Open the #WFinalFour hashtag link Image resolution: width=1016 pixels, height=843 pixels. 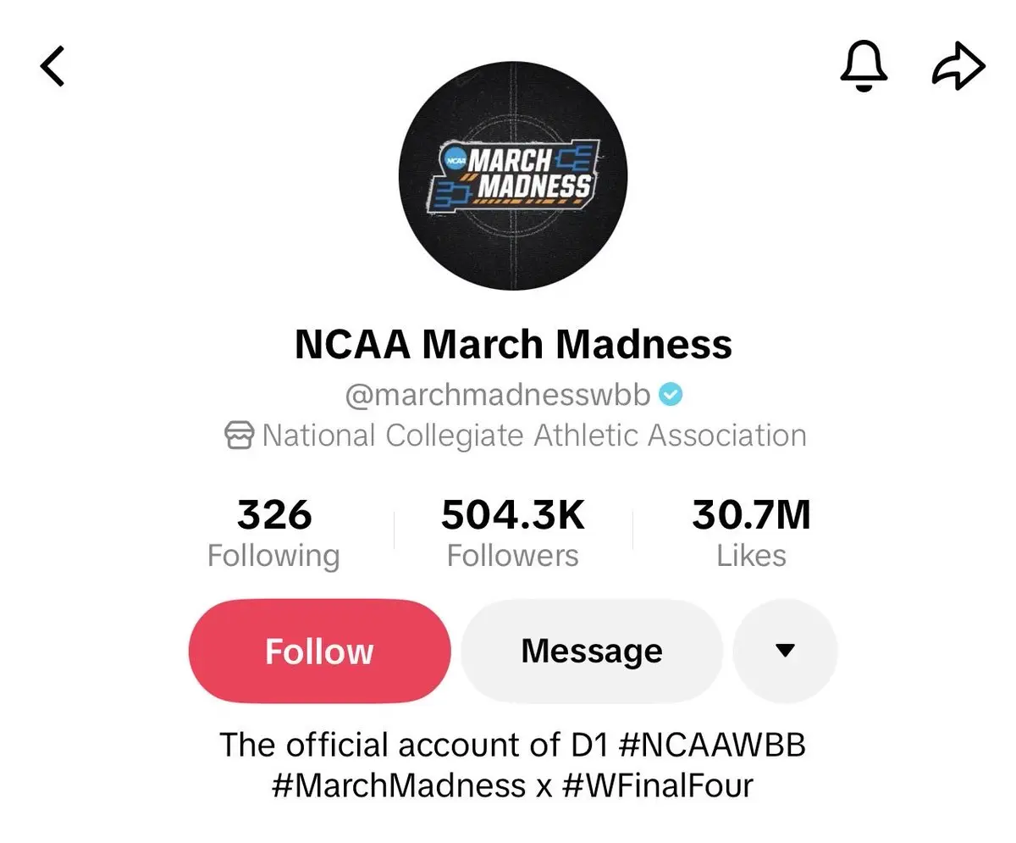tap(656, 785)
